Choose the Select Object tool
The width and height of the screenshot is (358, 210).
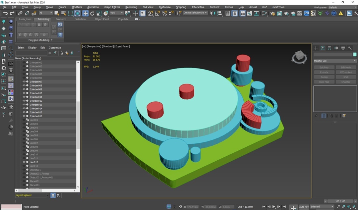(x=57, y=13)
